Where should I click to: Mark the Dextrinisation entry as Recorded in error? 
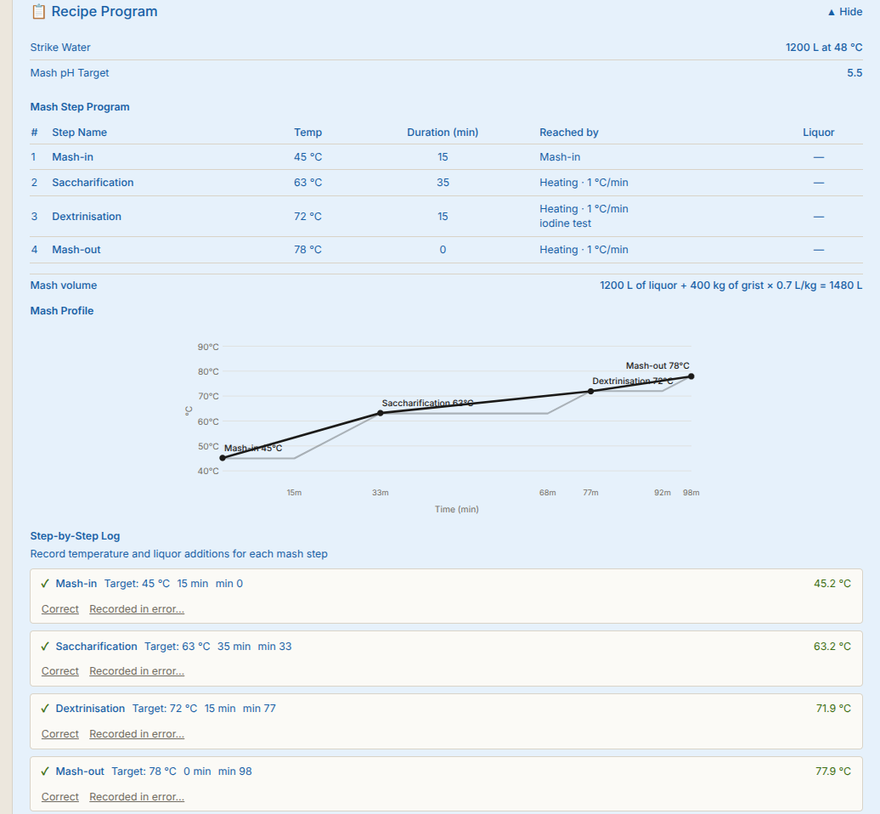tap(137, 734)
